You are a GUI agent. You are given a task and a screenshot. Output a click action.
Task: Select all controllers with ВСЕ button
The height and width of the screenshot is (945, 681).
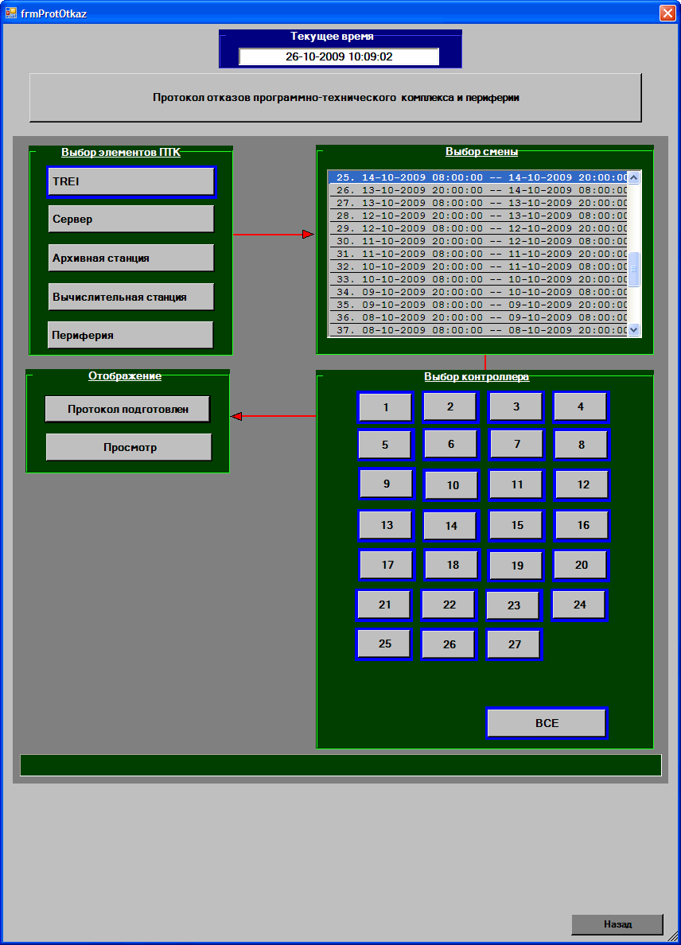click(x=547, y=722)
